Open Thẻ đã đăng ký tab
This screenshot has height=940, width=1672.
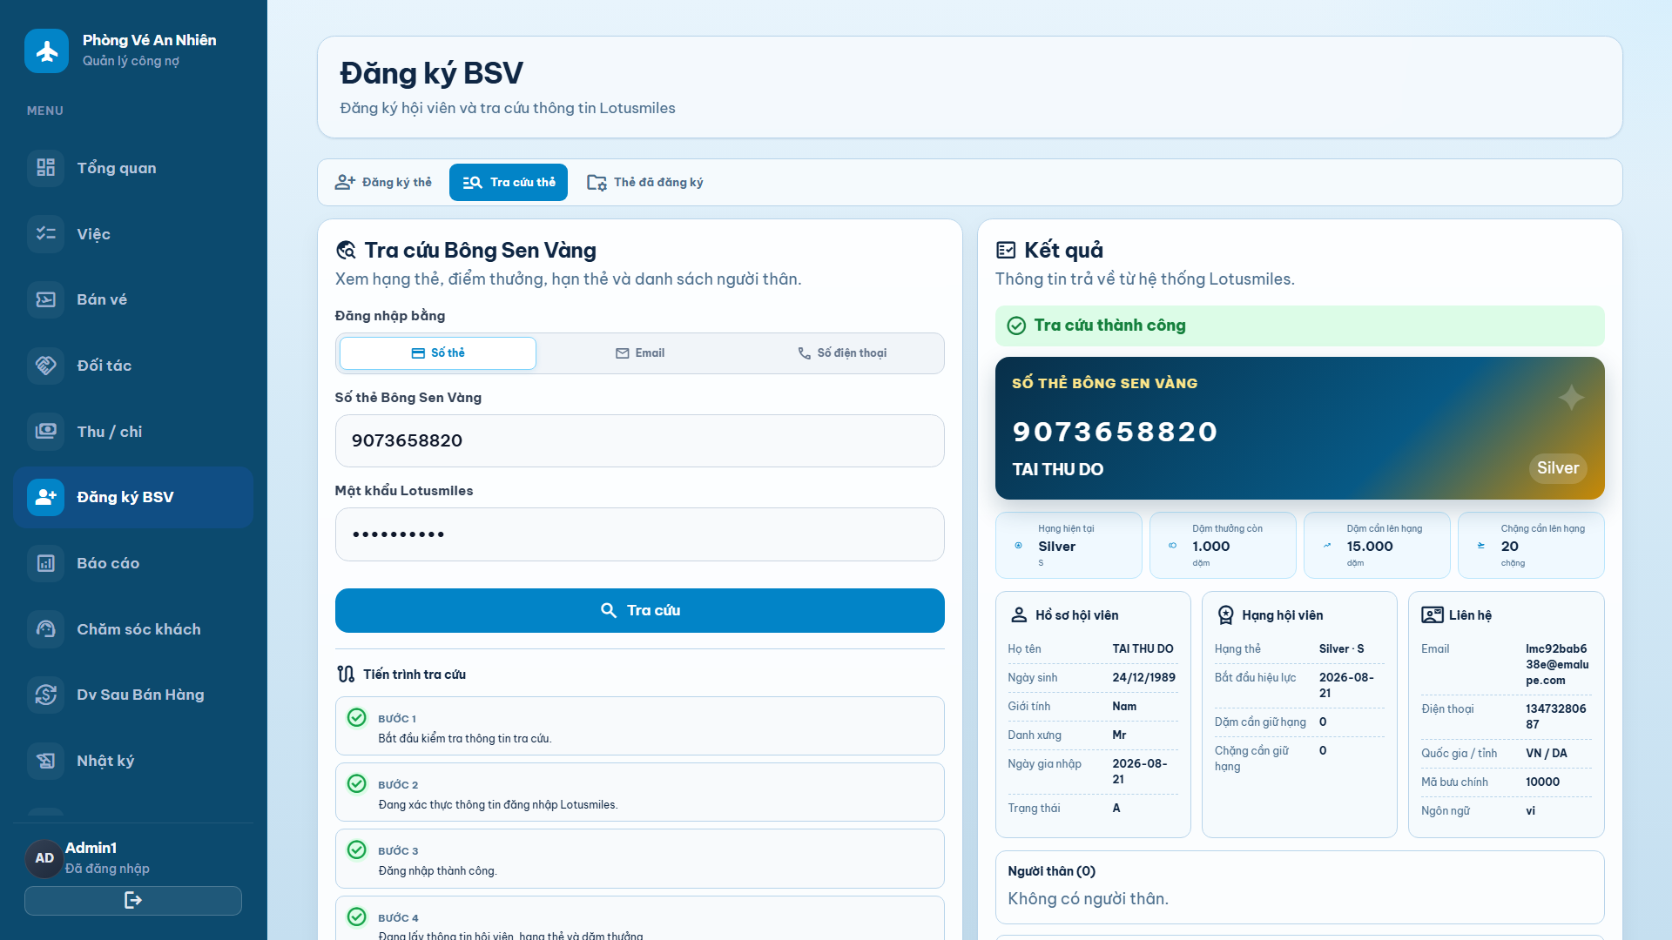645,183
